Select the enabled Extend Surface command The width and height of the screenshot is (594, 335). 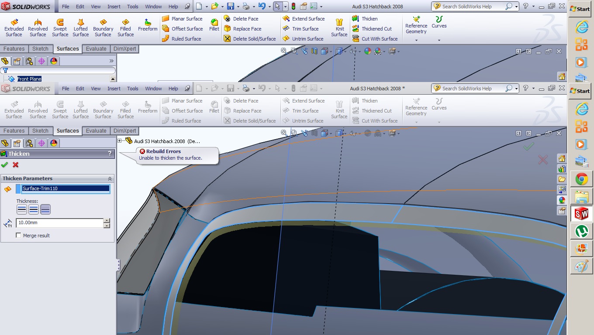(x=304, y=19)
